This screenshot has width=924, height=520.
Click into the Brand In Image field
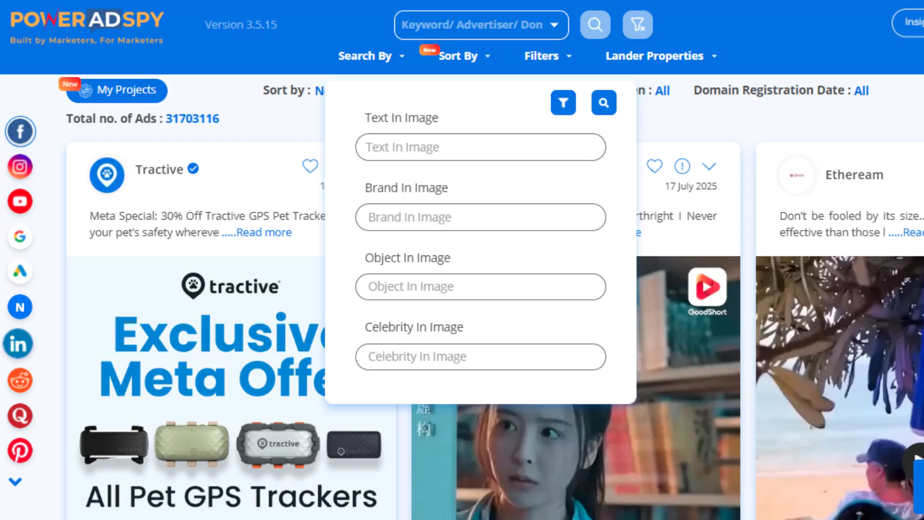480,217
